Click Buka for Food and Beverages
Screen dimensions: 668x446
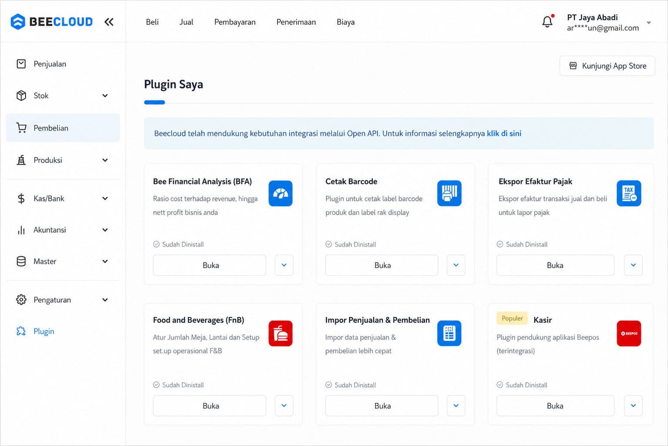(x=209, y=406)
